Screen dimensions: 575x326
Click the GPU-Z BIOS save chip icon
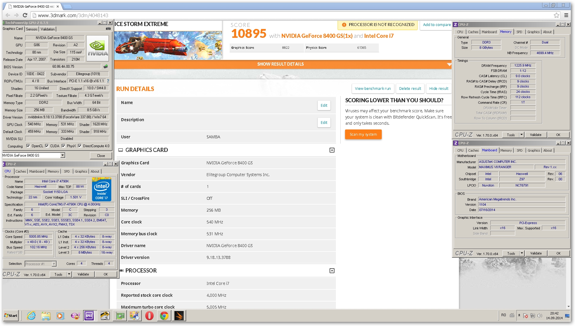click(x=106, y=67)
